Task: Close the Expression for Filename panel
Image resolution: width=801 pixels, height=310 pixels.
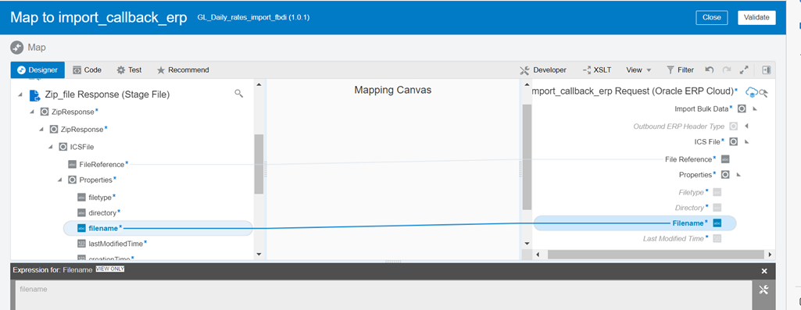Action: tap(764, 271)
